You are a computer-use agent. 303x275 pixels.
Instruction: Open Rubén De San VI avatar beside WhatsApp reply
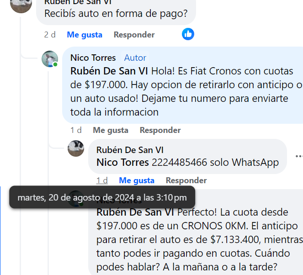coord(76,148)
